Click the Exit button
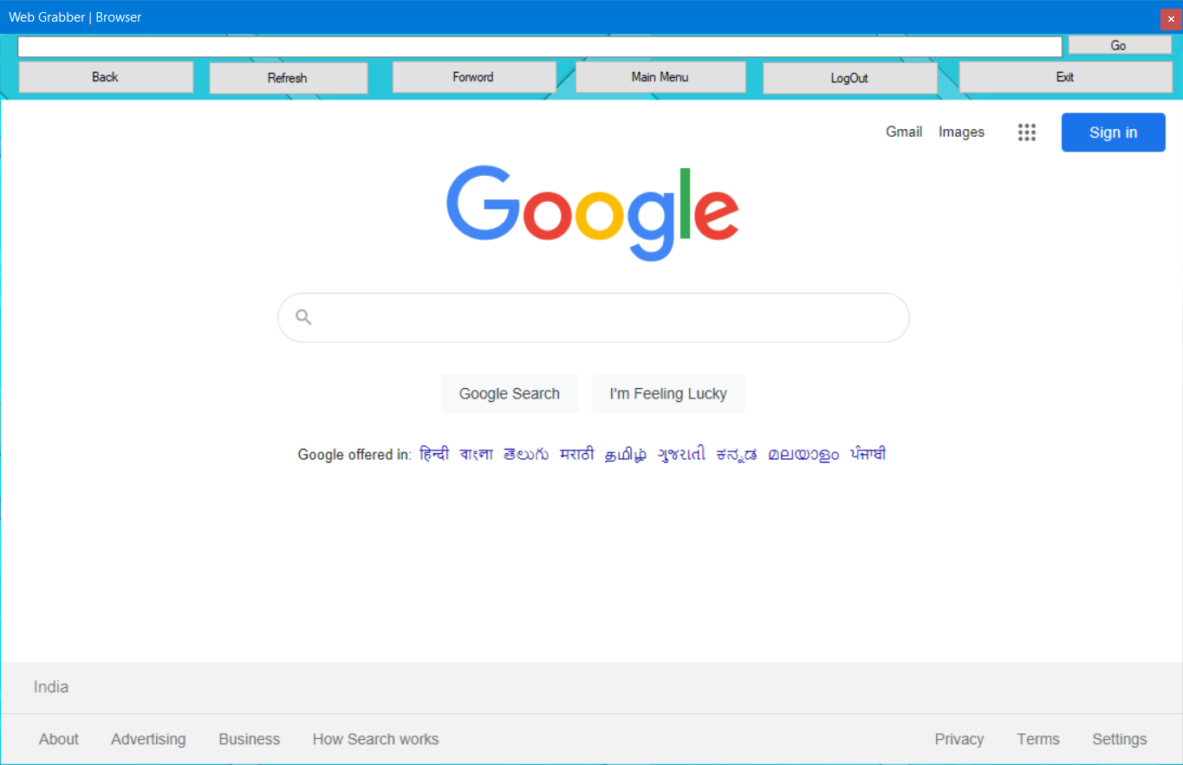The image size is (1183, 765). click(1064, 77)
